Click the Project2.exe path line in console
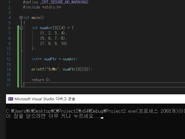The image size is (185, 139). tap(95, 111)
